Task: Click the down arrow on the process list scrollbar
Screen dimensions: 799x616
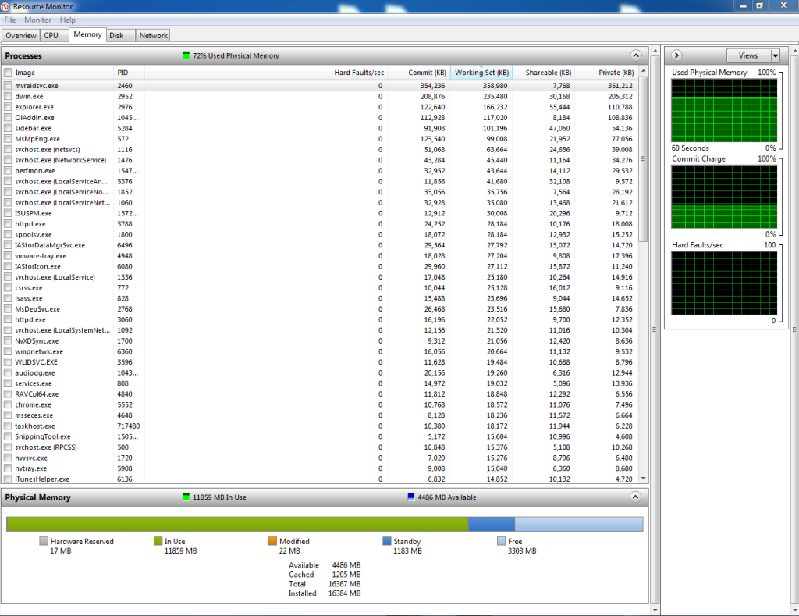Action: click(x=642, y=477)
